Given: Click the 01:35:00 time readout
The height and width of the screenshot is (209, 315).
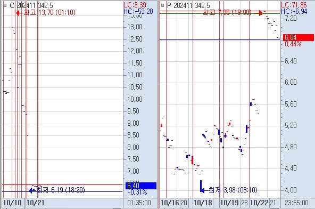Looking at the screenshot, I should click(139, 203).
